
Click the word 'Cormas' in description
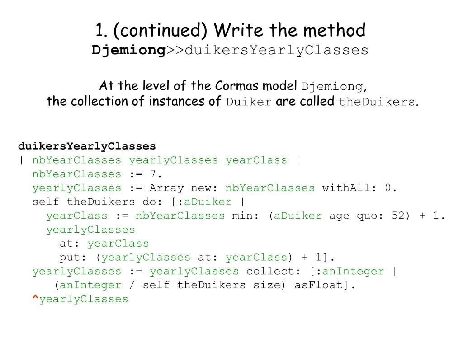tap(237, 86)
